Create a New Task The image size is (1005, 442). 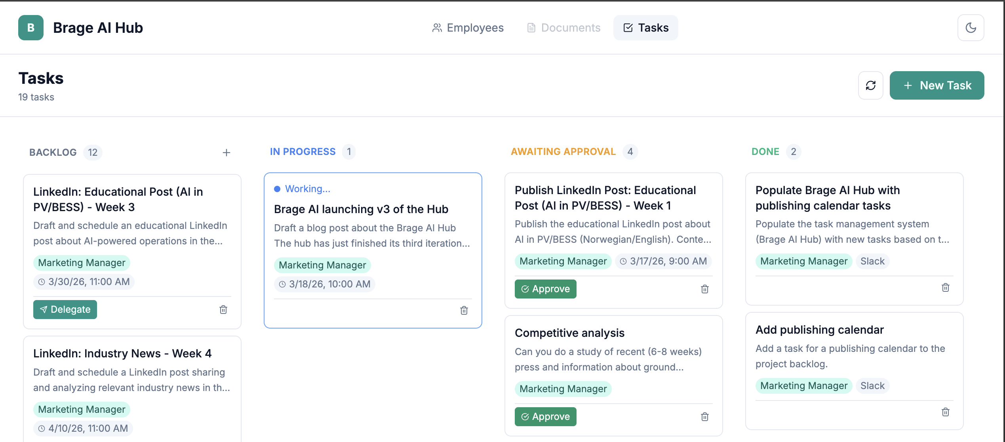point(937,85)
